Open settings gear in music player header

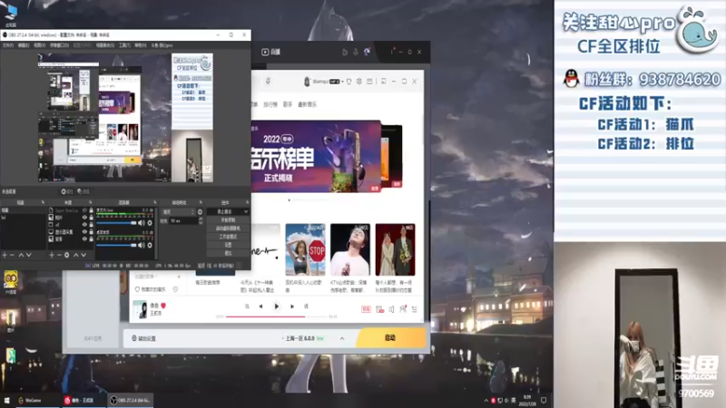(x=358, y=82)
